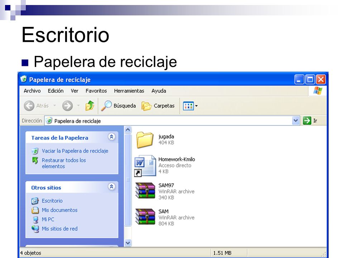The width and height of the screenshot is (344, 258).
Task: Close the Papelera de reciclaje window
Action: [321, 80]
